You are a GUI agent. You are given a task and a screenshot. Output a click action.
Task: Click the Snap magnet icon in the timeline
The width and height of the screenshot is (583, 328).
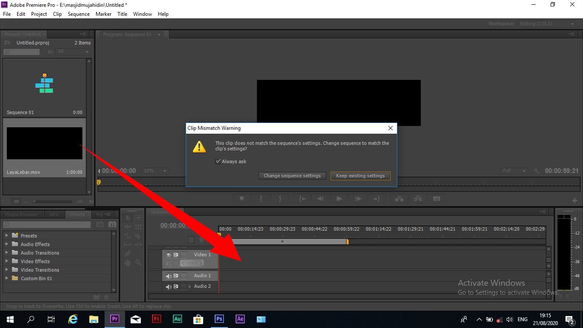[192, 240]
